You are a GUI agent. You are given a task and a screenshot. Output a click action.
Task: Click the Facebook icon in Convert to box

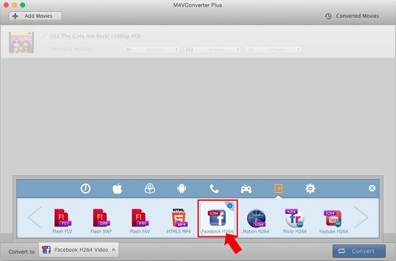coord(46,250)
